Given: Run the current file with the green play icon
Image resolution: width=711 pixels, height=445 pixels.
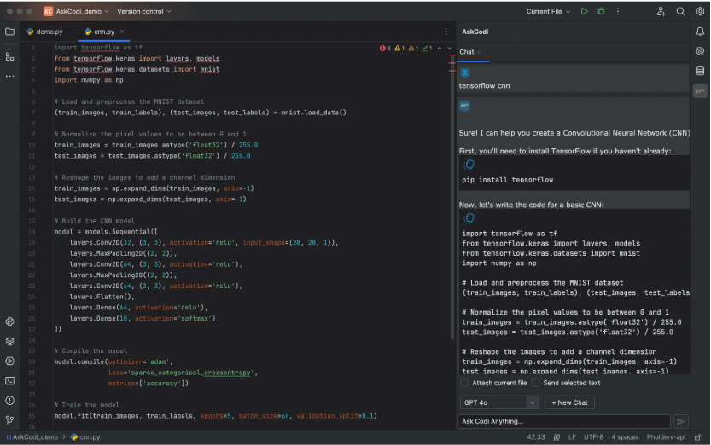Looking at the screenshot, I should 584,12.
